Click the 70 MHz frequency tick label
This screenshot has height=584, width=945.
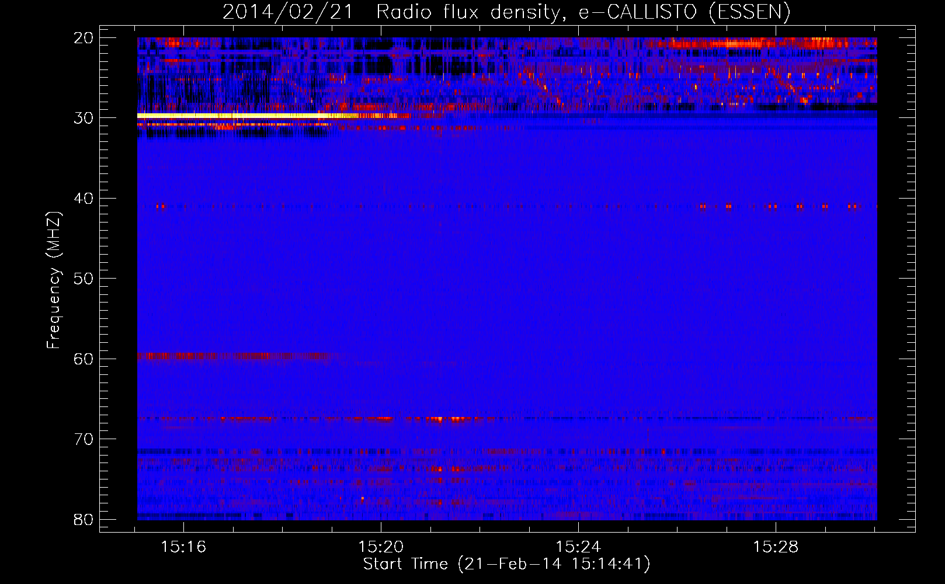tap(84, 439)
